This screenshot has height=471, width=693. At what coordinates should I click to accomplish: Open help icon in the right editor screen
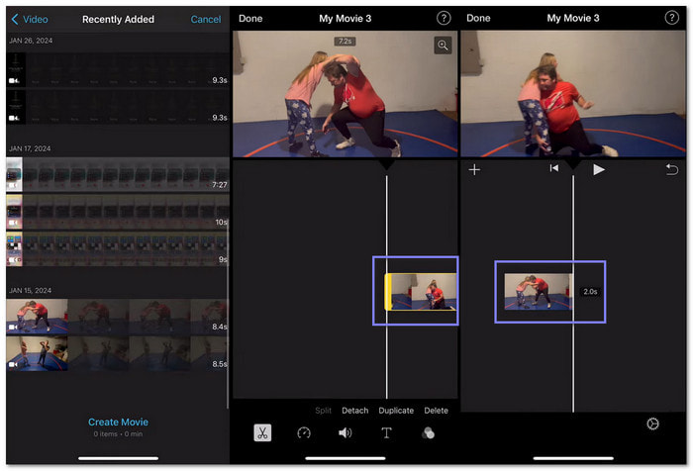(x=671, y=18)
